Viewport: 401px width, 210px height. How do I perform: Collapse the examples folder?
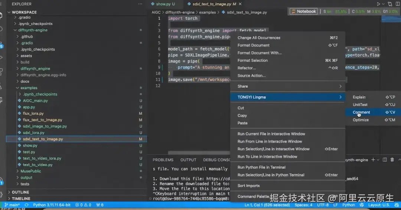76,88
